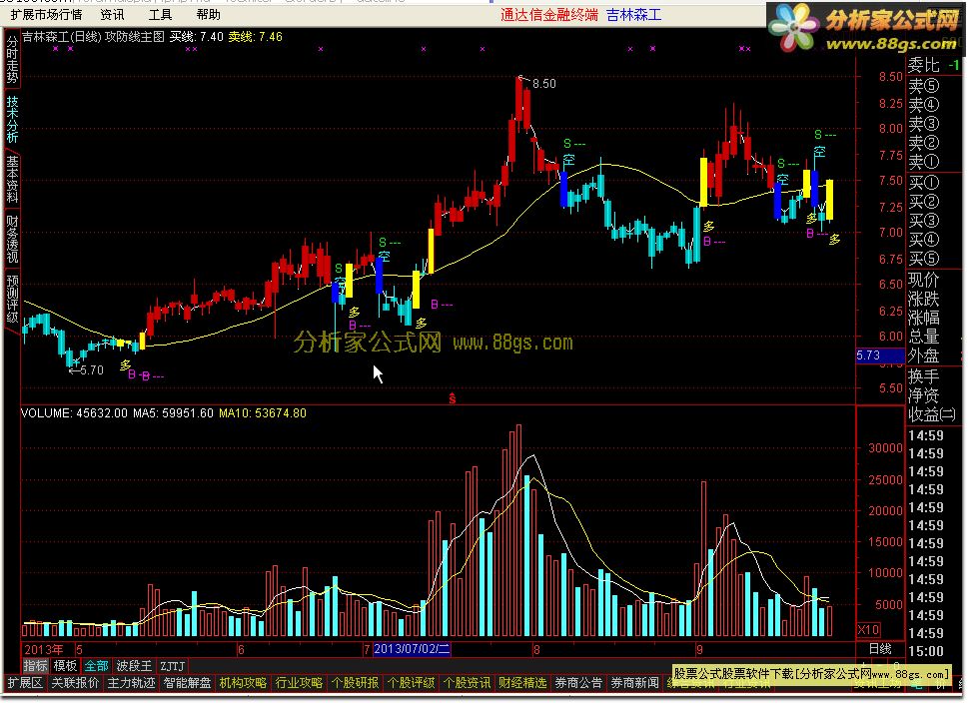Viewport: 968px width, 703px height.
Task: Open the 财务透视 side tab
Action: pos(12,239)
